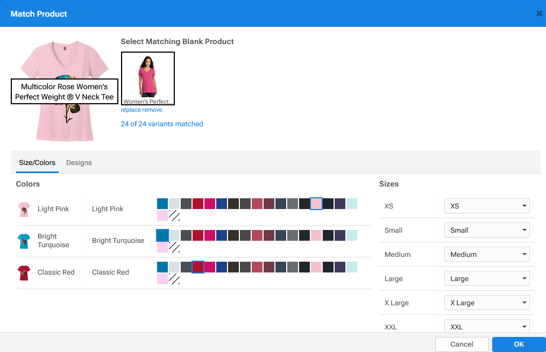This screenshot has height=352, width=546.
Task: Select the Size/Colors tab
Action: click(x=37, y=163)
